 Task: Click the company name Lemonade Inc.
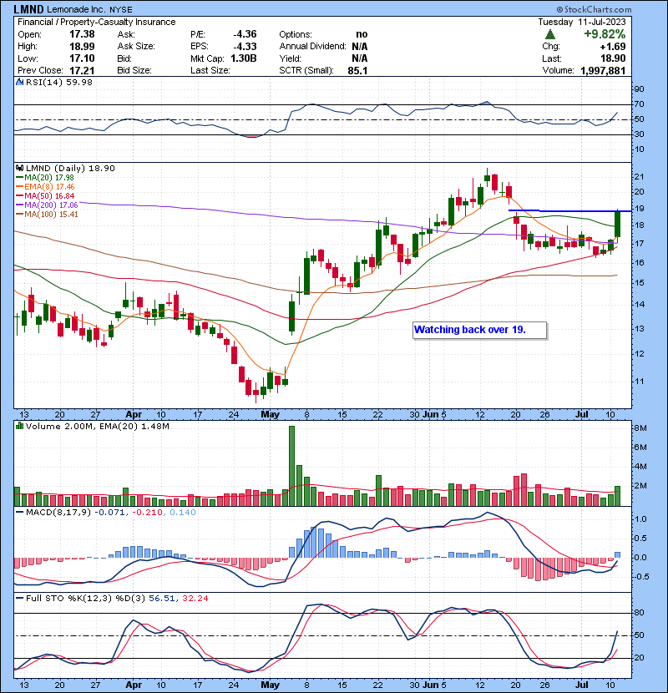77,9
